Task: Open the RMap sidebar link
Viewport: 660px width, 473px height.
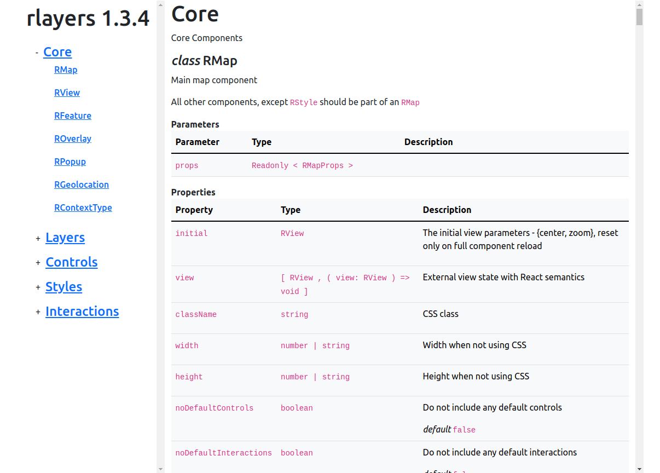Action: tap(66, 70)
